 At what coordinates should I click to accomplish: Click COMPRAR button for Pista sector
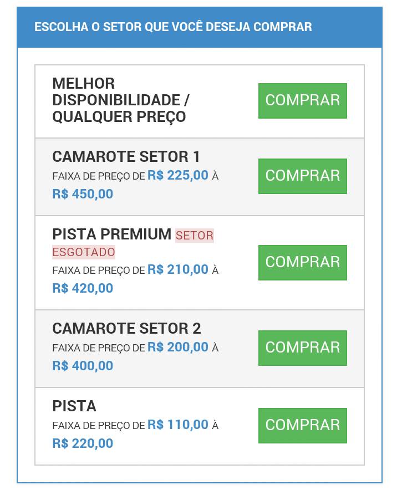coord(302,425)
